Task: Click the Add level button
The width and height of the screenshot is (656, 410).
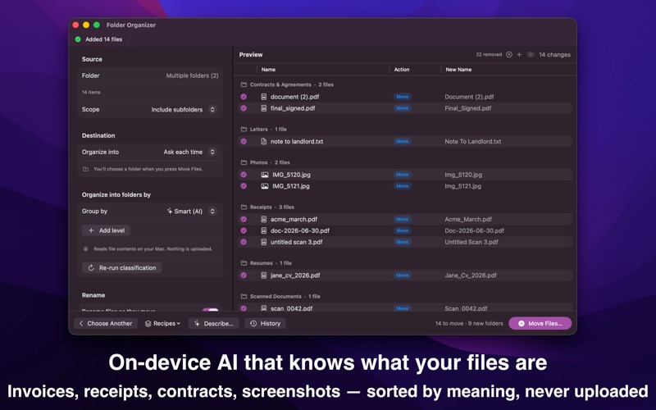Action: point(107,230)
